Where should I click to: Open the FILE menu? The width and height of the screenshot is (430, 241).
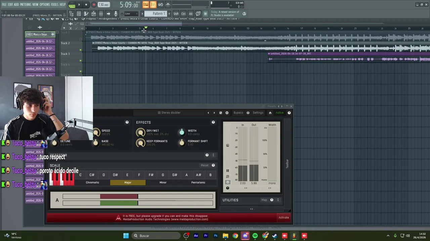4,5
